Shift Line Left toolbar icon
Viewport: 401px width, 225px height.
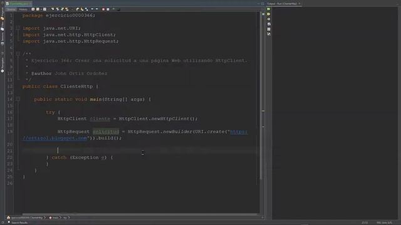pos(92,9)
